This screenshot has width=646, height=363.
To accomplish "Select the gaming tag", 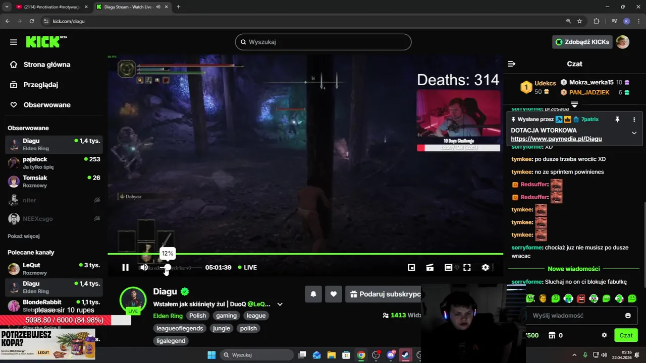I will pos(226,316).
